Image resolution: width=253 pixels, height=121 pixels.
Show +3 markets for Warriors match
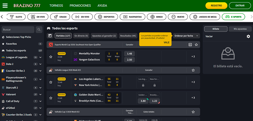pyautogui.click(x=193, y=98)
